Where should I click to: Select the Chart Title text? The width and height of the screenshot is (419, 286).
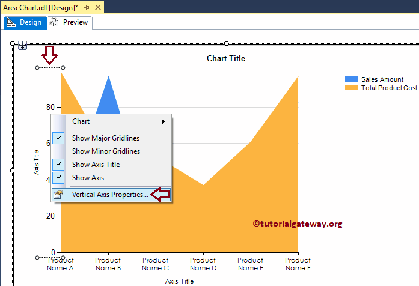(x=226, y=58)
